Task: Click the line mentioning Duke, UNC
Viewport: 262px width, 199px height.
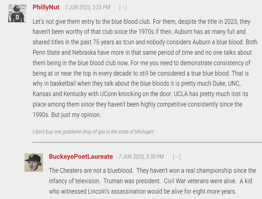Action: (137, 83)
